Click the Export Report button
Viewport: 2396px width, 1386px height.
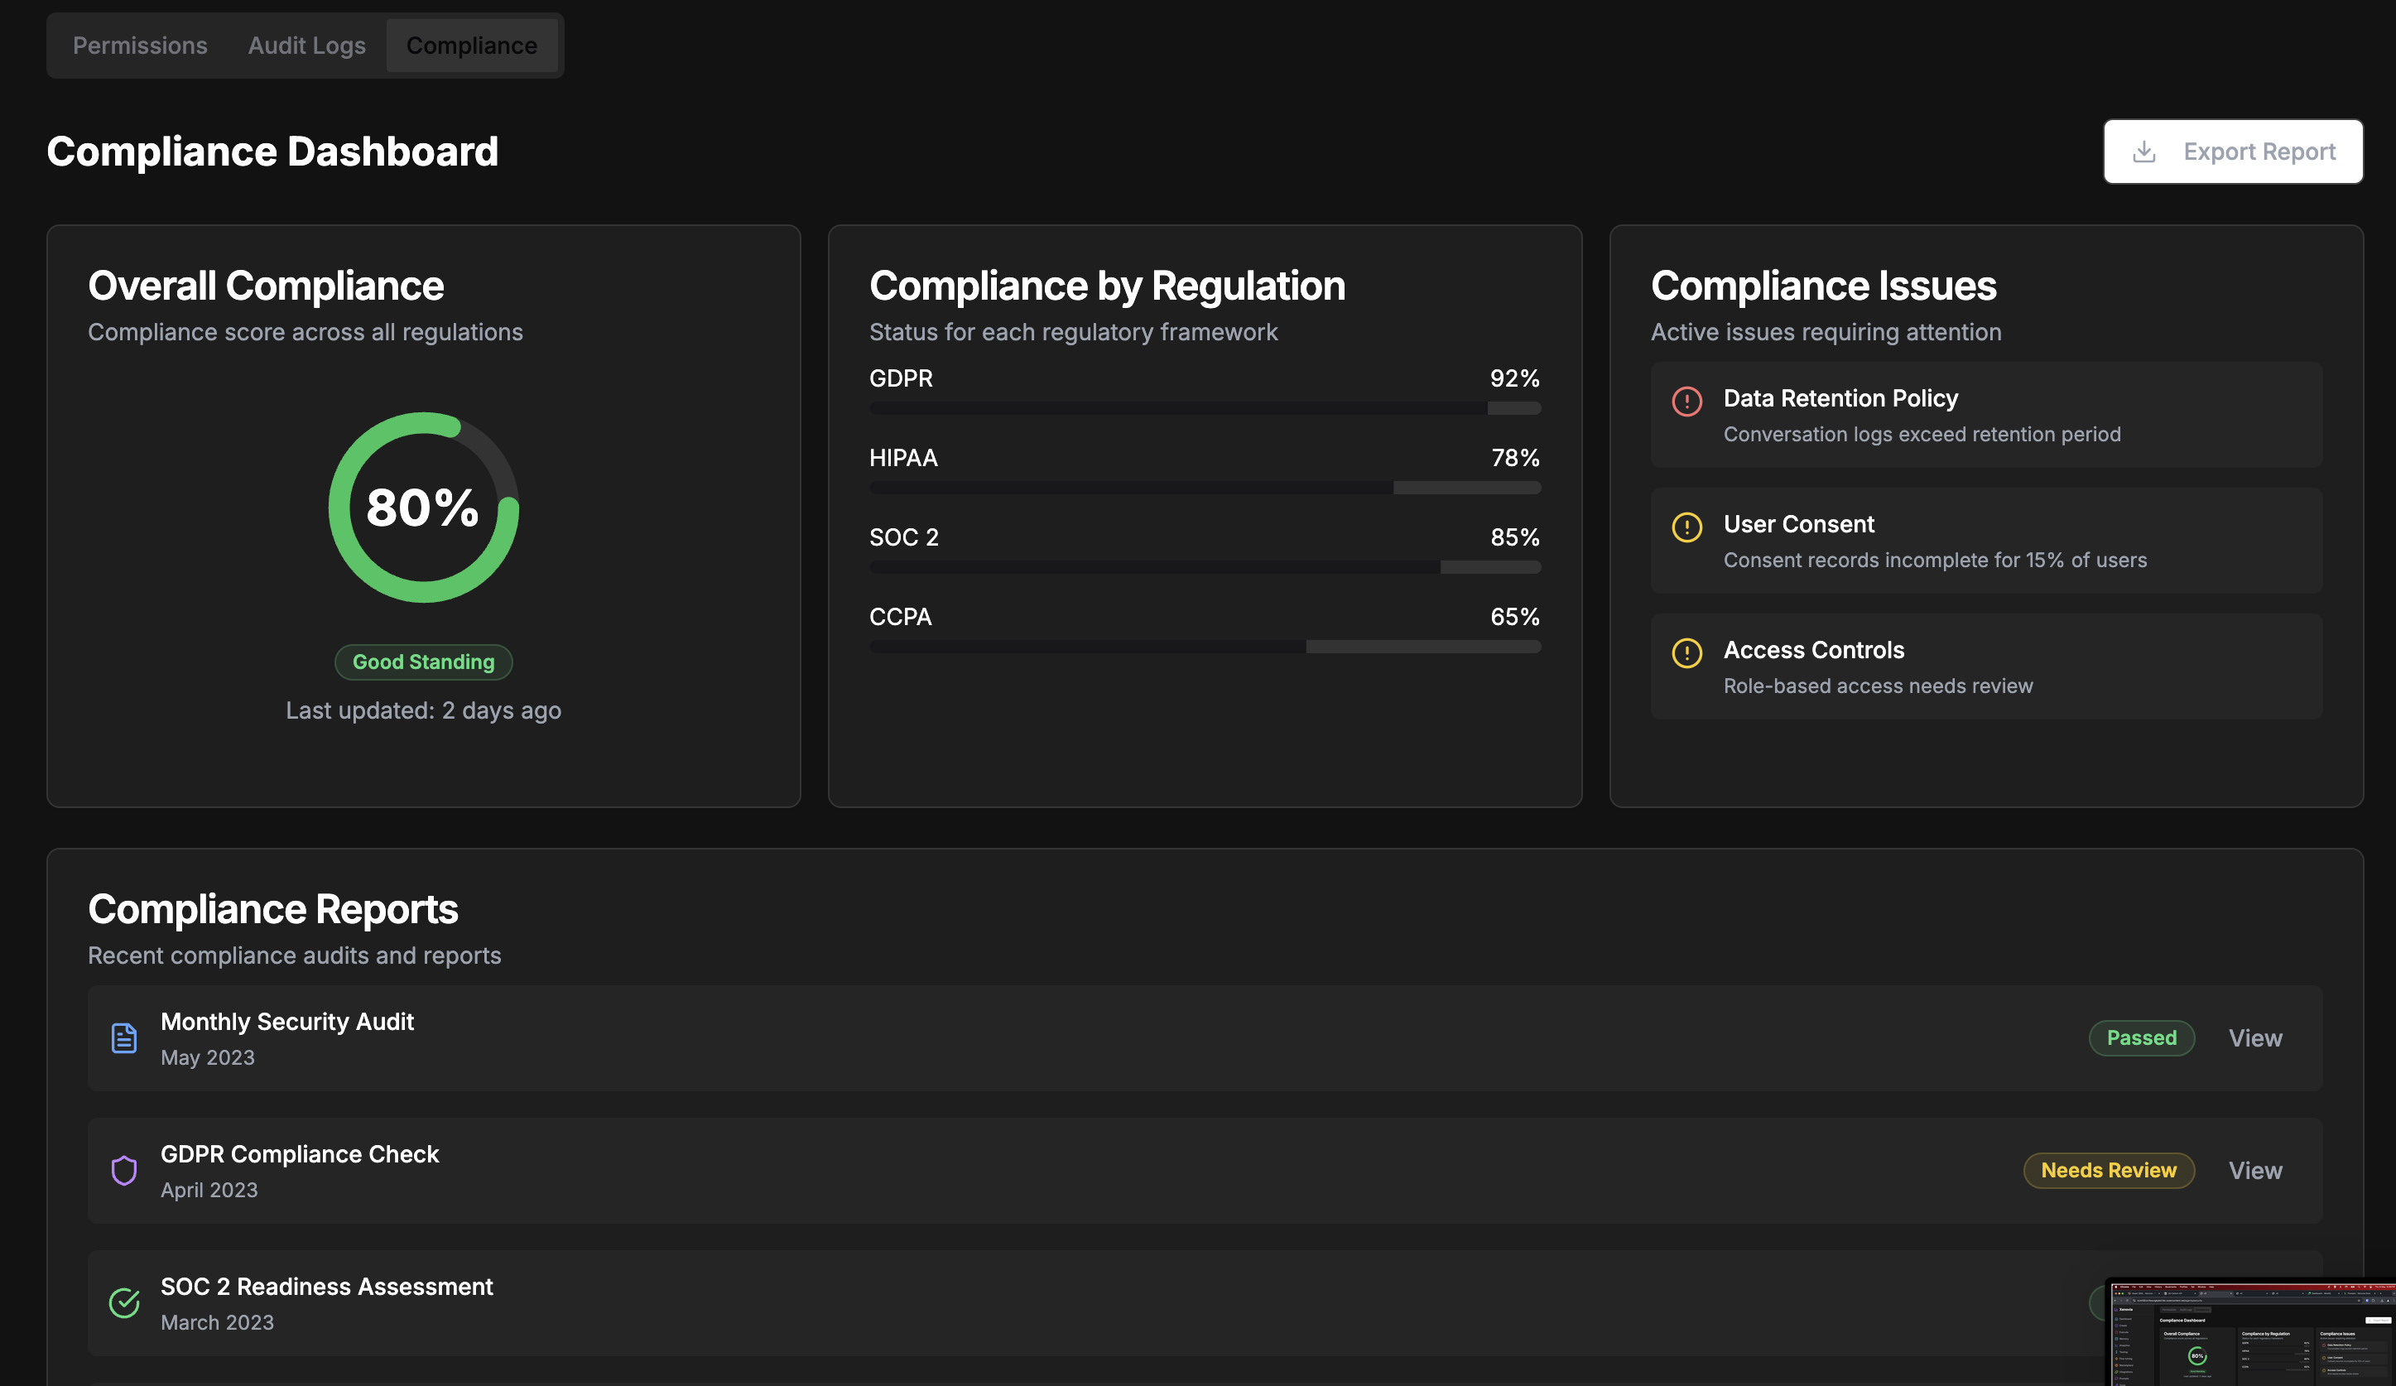[2232, 152]
